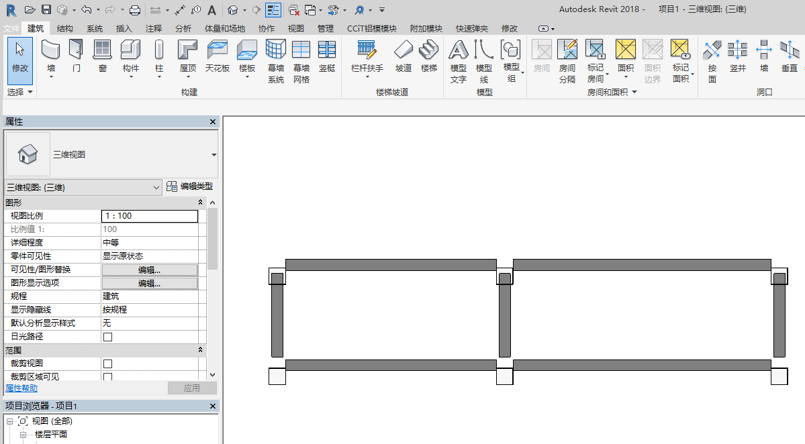Open the quick access toolbar customize arrow

[382, 10]
